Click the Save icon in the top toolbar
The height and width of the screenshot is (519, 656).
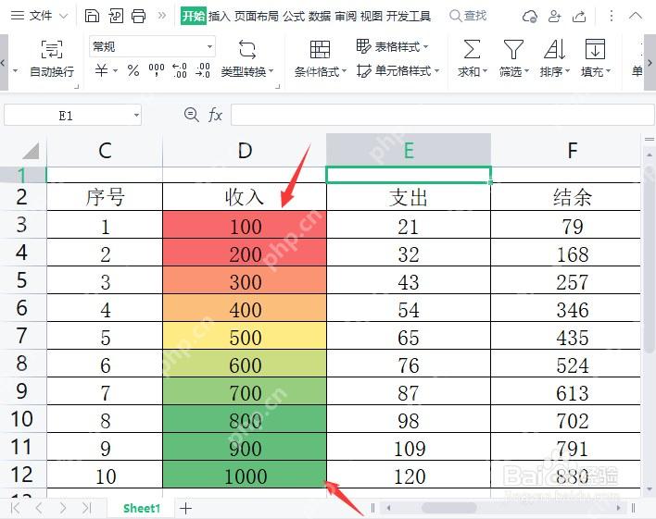pyautogui.click(x=92, y=16)
